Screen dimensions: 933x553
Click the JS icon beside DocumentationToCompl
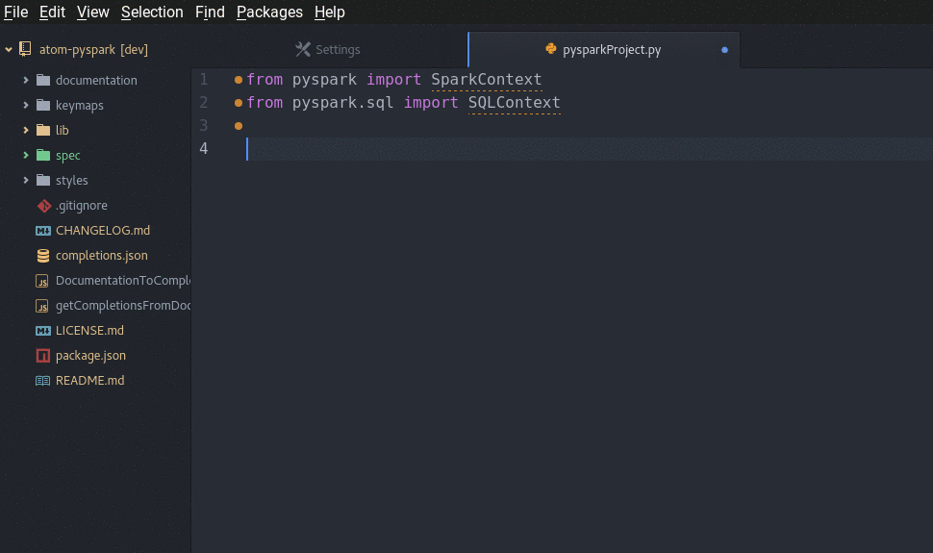pyautogui.click(x=41, y=281)
